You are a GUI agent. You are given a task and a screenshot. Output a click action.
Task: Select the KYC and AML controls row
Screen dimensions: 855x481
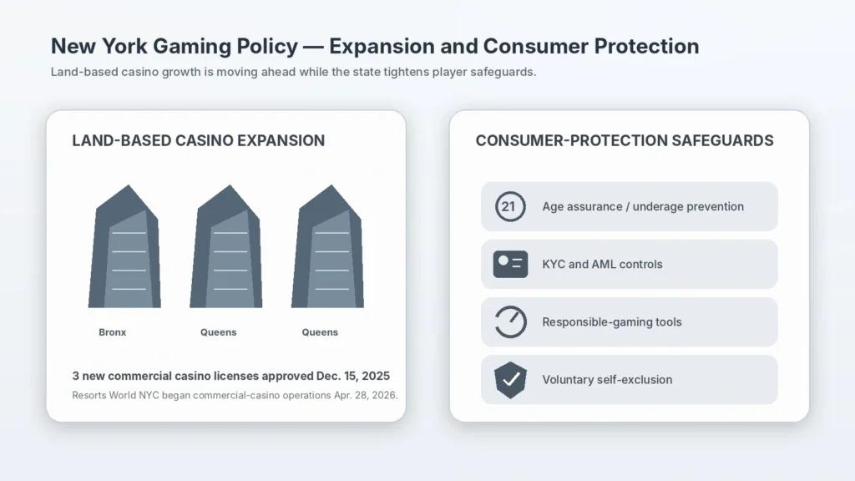(x=630, y=265)
